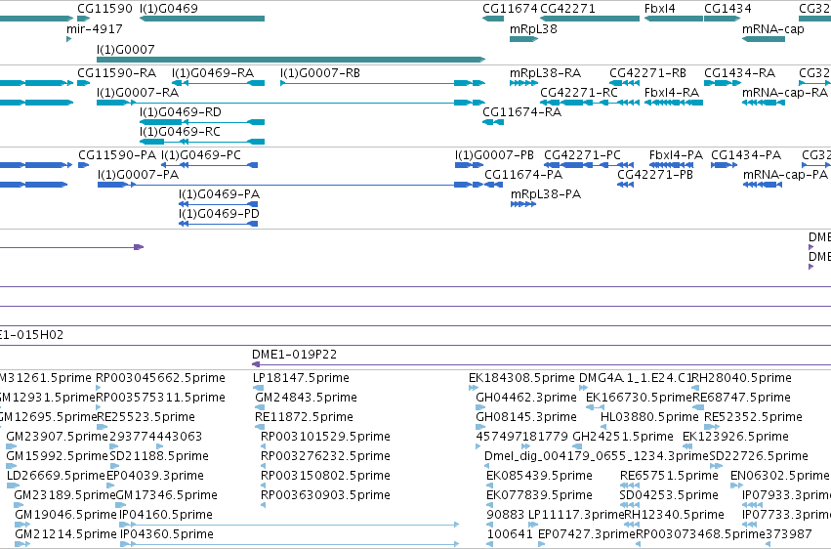Click protein CG11674-PA label

(x=523, y=174)
